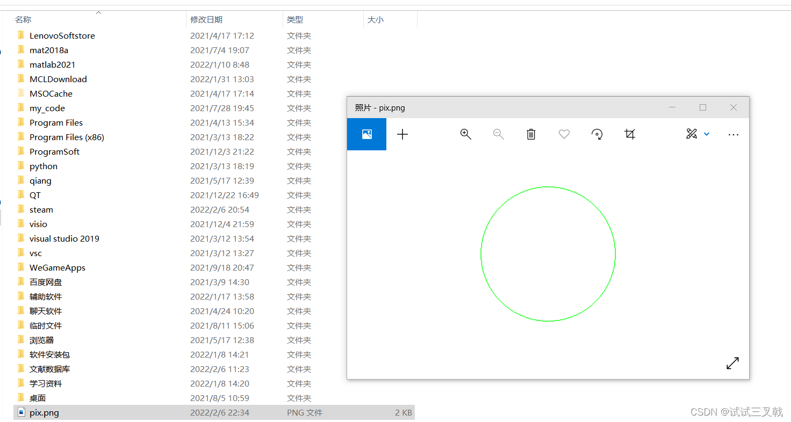
Task: Add the photo to an album
Action: coord(402,134)
